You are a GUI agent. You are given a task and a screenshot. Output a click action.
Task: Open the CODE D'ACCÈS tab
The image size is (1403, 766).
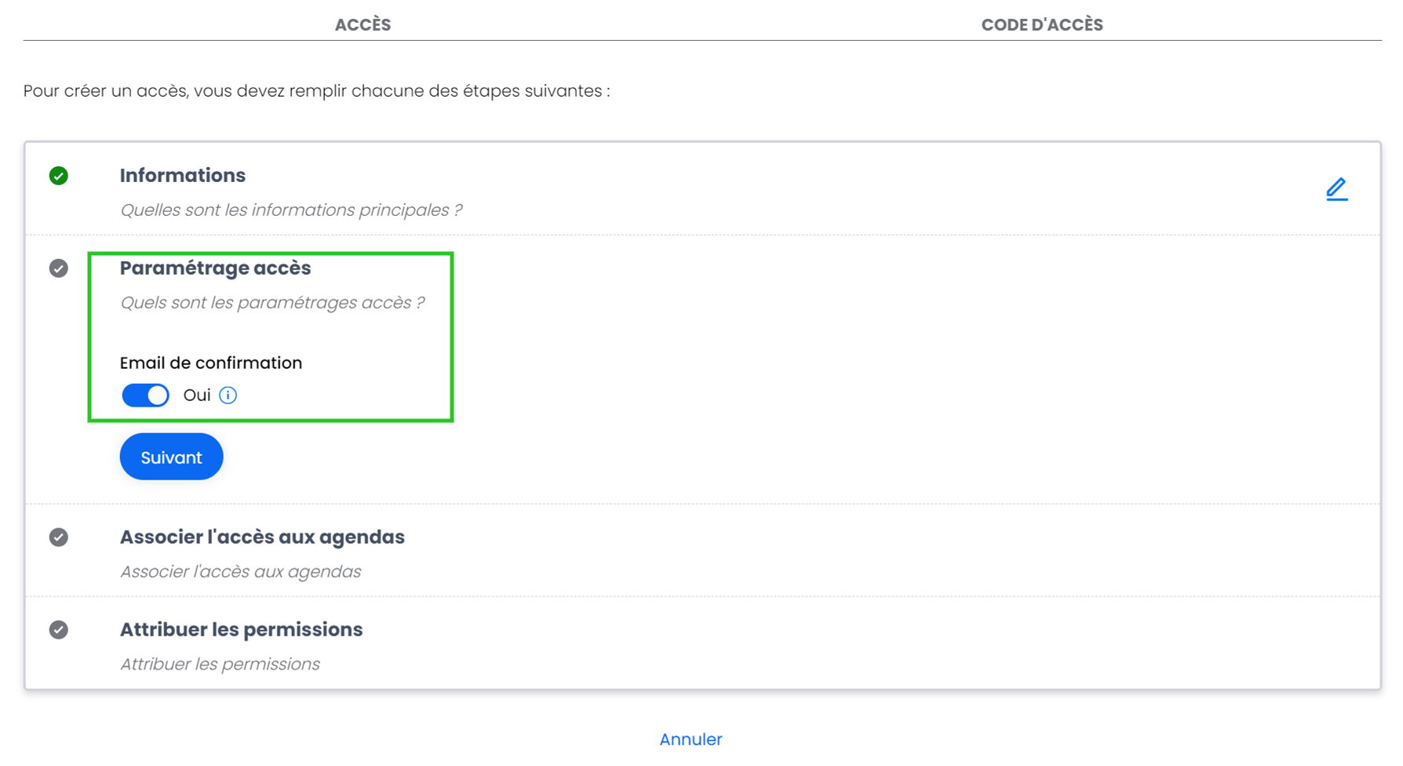click(x=1041, y=24)
